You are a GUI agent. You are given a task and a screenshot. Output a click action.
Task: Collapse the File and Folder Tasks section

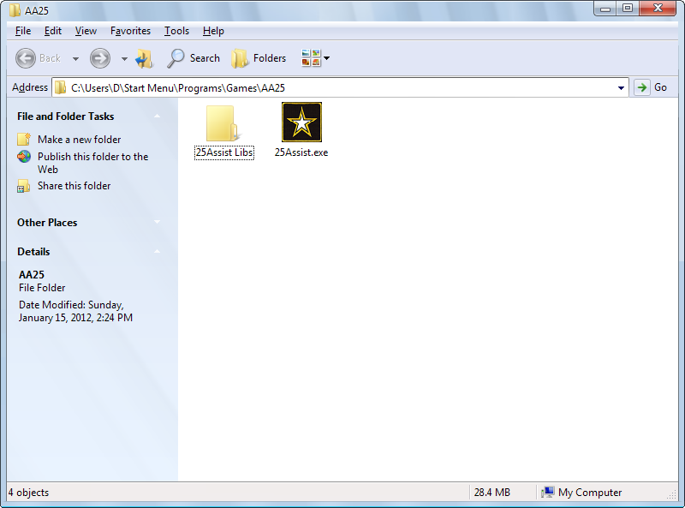coord(158,117)
